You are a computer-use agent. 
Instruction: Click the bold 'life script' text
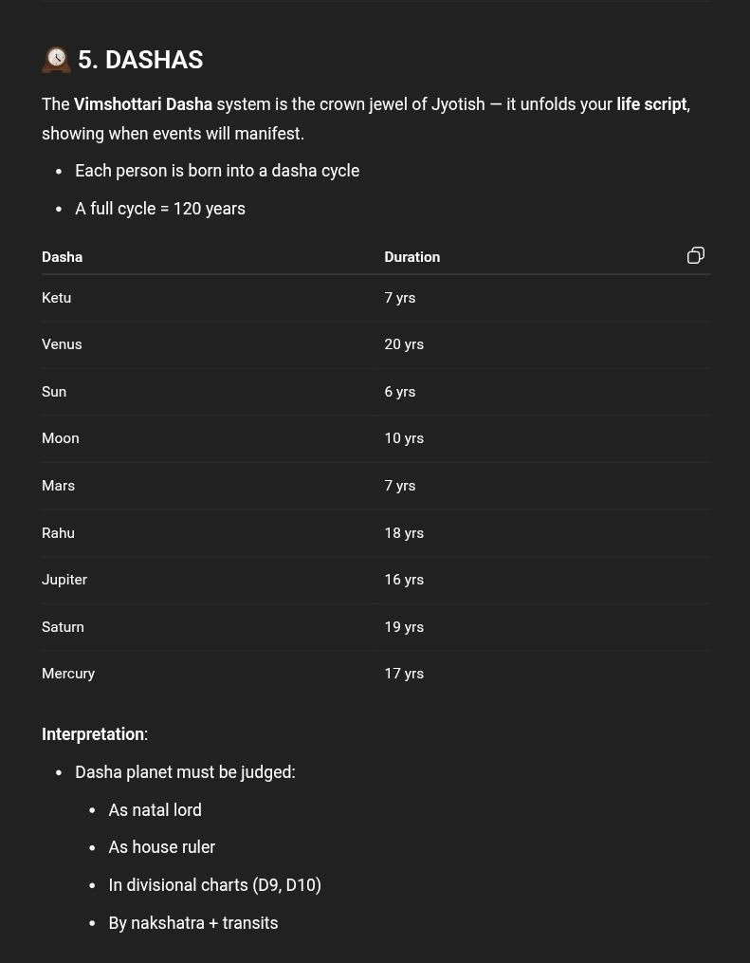pos(651,104)
